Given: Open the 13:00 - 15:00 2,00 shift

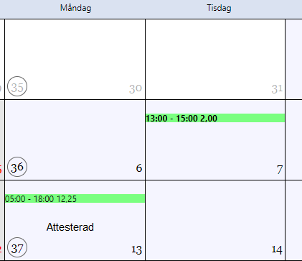Looking at the screenshot, I should click(x=215, y=118).
